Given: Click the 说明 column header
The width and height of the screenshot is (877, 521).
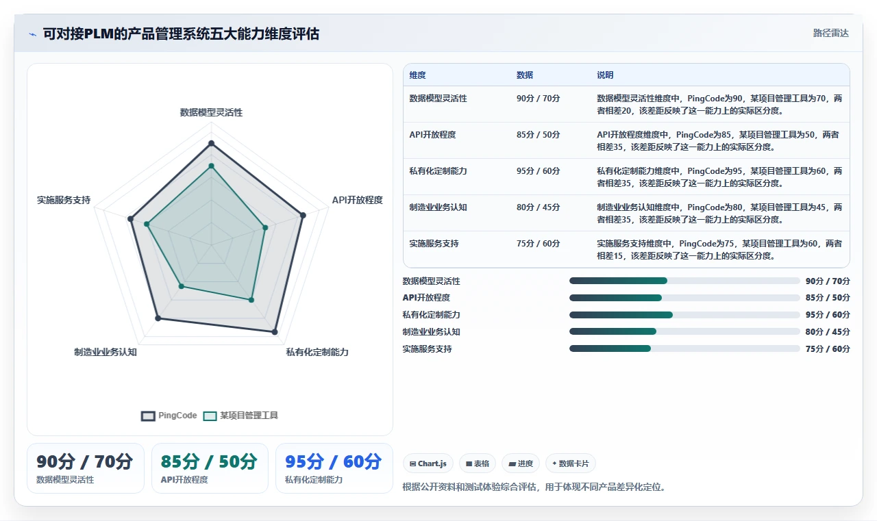Looking at the screenshot, I should pyautogui.click(x=605, y=75).
